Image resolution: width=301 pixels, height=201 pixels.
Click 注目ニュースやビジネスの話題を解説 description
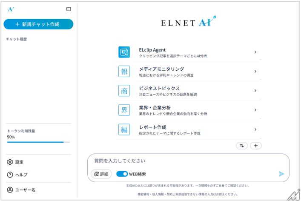coord(168,95)
